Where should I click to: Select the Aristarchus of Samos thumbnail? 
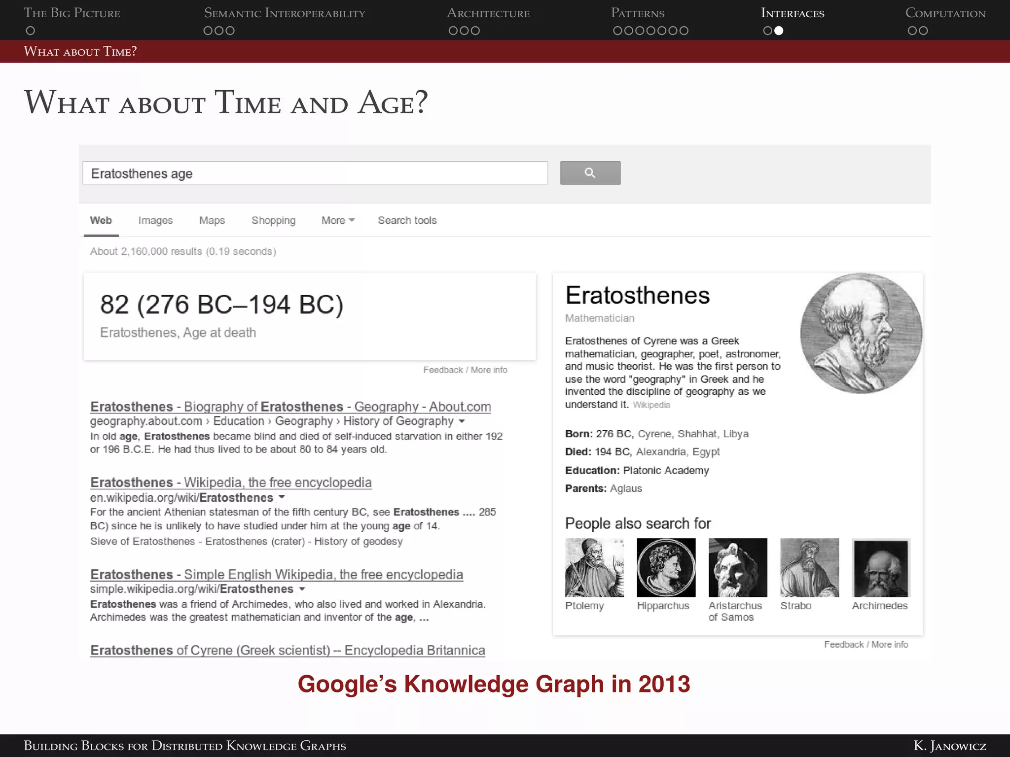coord(738,567)
